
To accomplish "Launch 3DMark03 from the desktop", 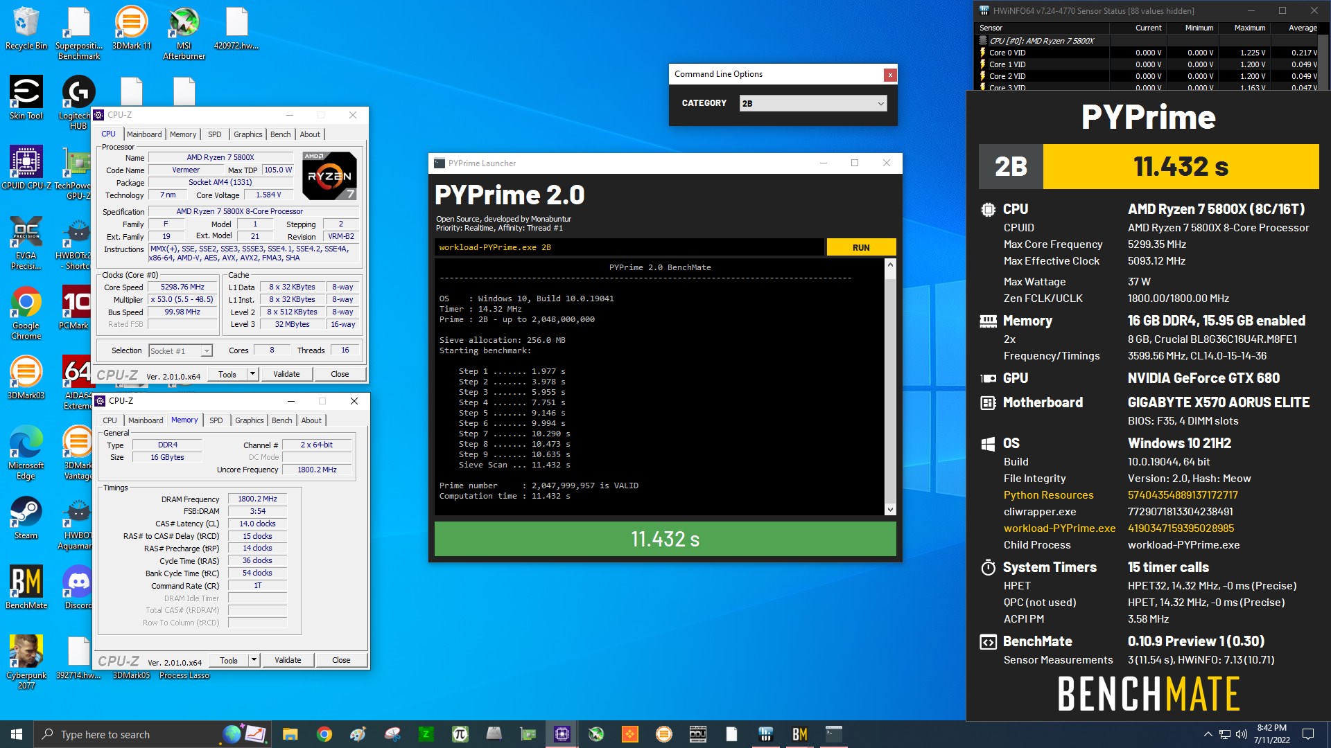I will pos(26,378).
